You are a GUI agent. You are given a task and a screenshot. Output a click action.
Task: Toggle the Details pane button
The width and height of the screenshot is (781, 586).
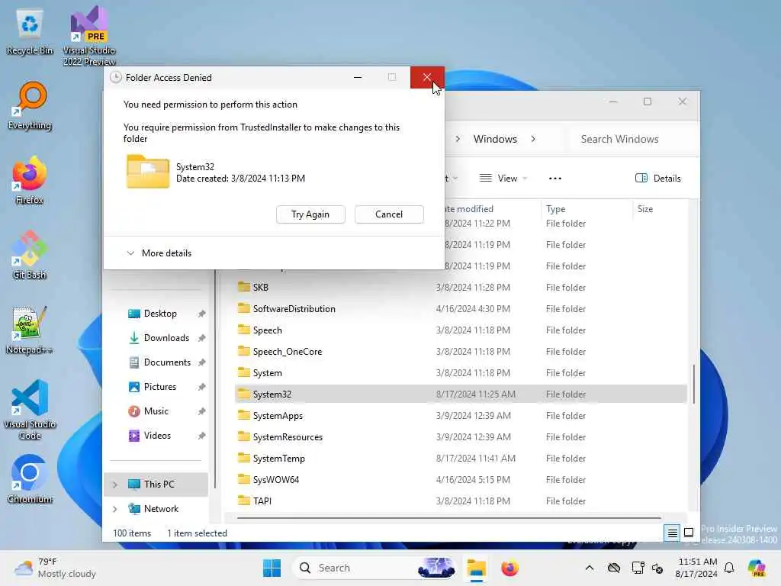[658, 179]
